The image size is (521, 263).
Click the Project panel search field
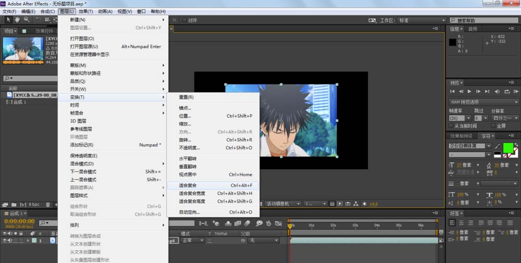click(x=30, y=78)
